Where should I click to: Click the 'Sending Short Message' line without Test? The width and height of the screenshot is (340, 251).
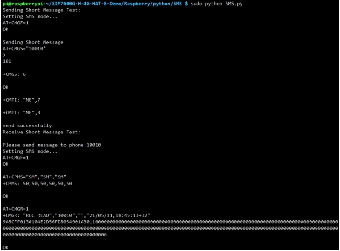(33, 42)
